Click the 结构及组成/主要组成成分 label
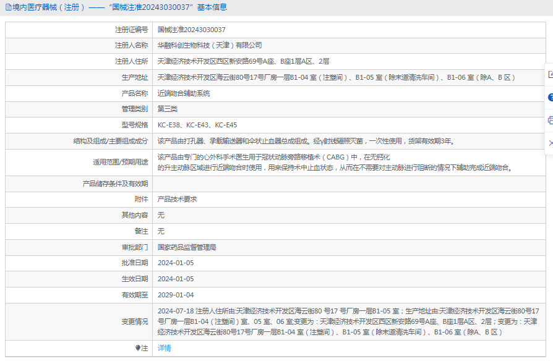 [111, 142]
